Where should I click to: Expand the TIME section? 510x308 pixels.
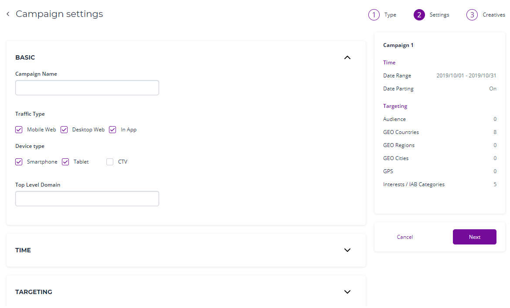pyautogui.click(x=347, y=250)
